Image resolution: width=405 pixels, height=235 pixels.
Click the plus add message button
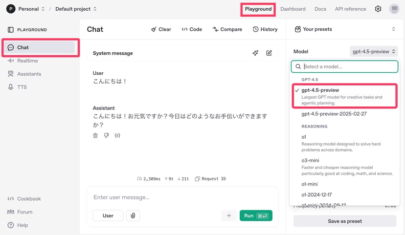(x=228, y=215)
